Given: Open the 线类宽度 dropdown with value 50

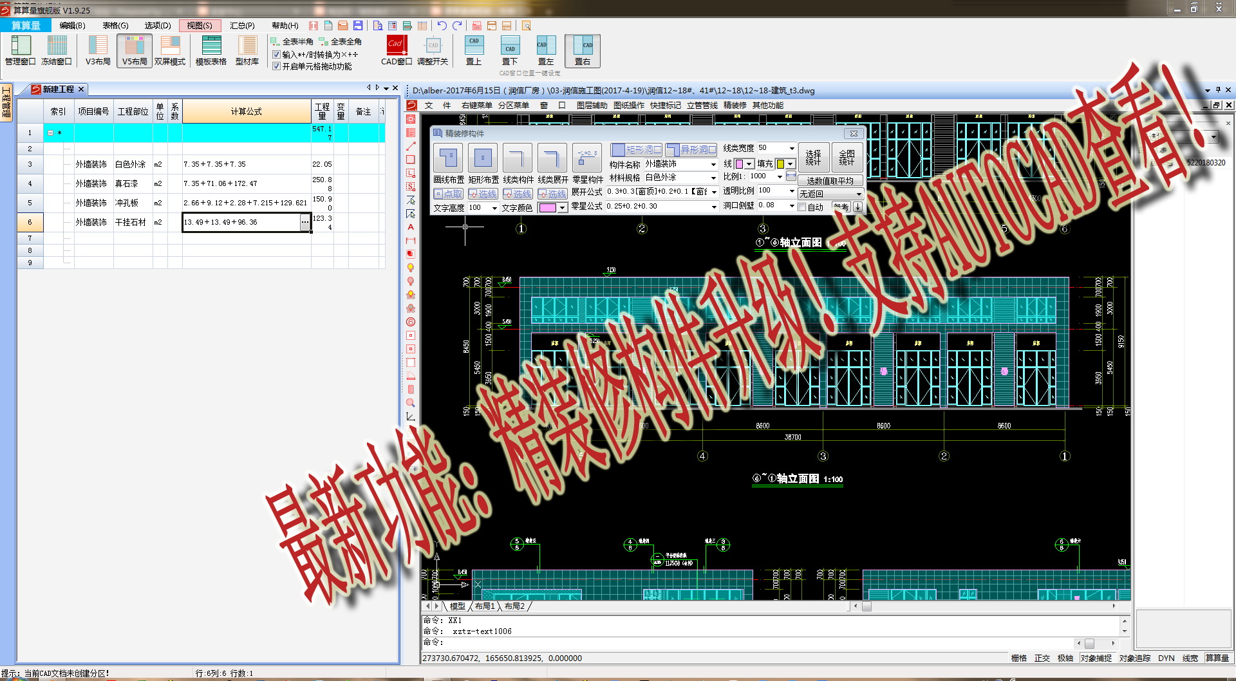Looking at the screenshot, I should coord(792,148).
